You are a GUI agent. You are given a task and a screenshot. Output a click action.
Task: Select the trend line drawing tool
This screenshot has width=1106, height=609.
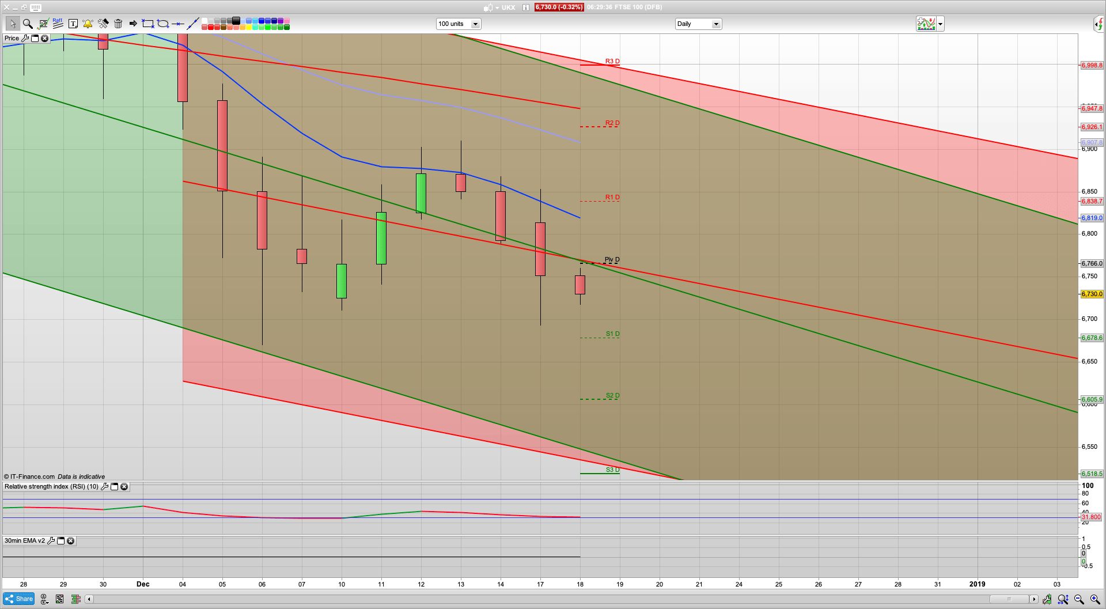tap(194, 24)
